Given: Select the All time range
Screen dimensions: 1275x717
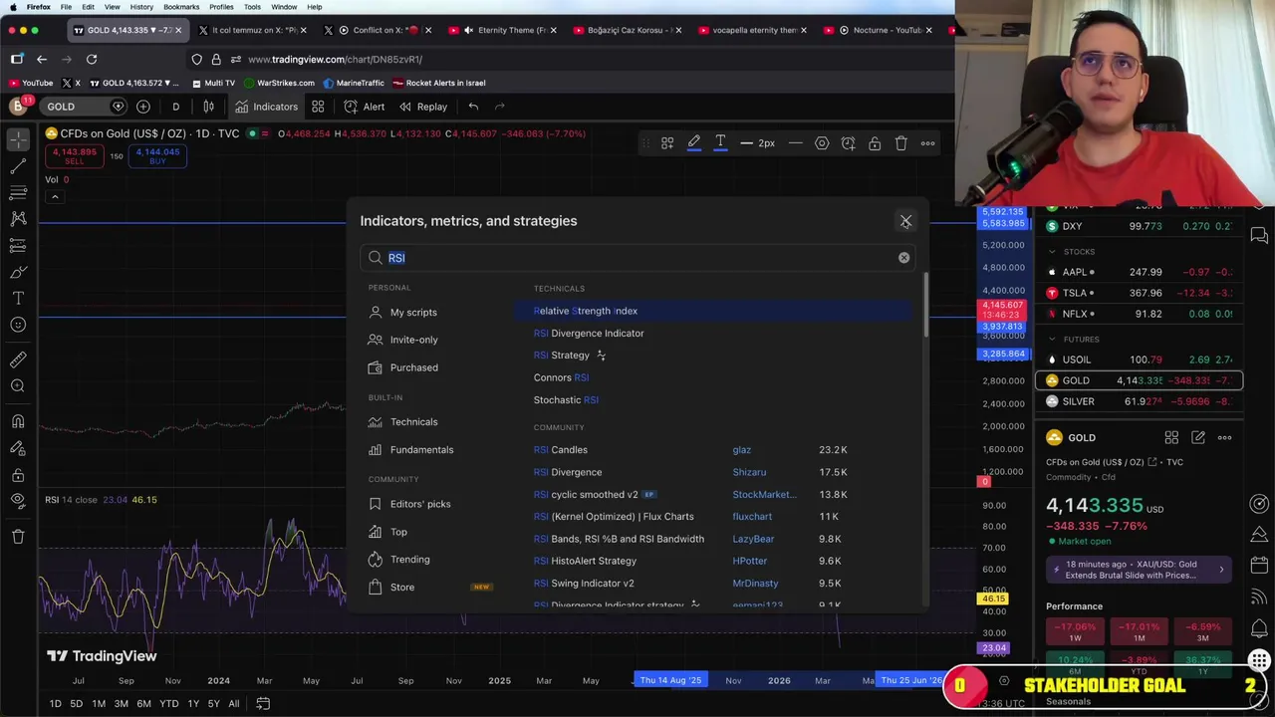Looking at the screenshot, I should 234,704.
